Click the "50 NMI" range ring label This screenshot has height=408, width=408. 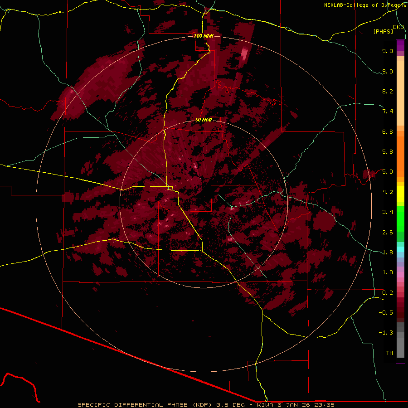(204, 120)
